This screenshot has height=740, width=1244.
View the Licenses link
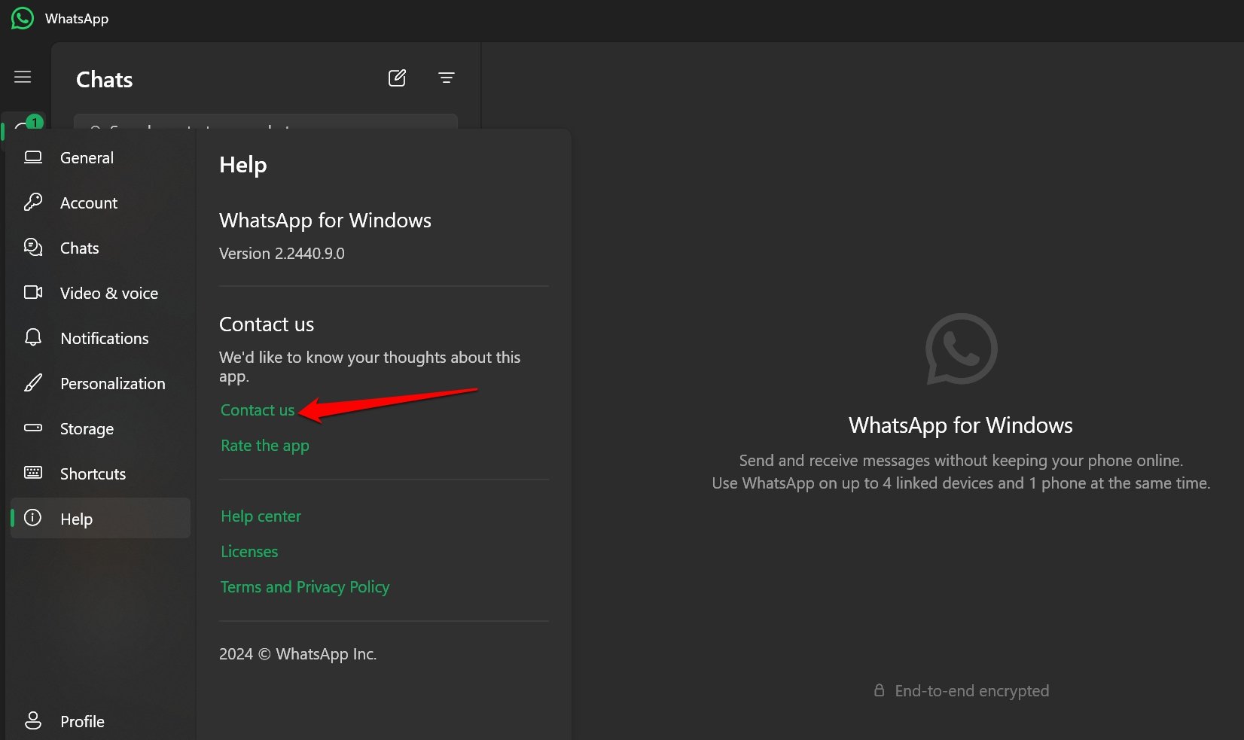click(249, 552)
